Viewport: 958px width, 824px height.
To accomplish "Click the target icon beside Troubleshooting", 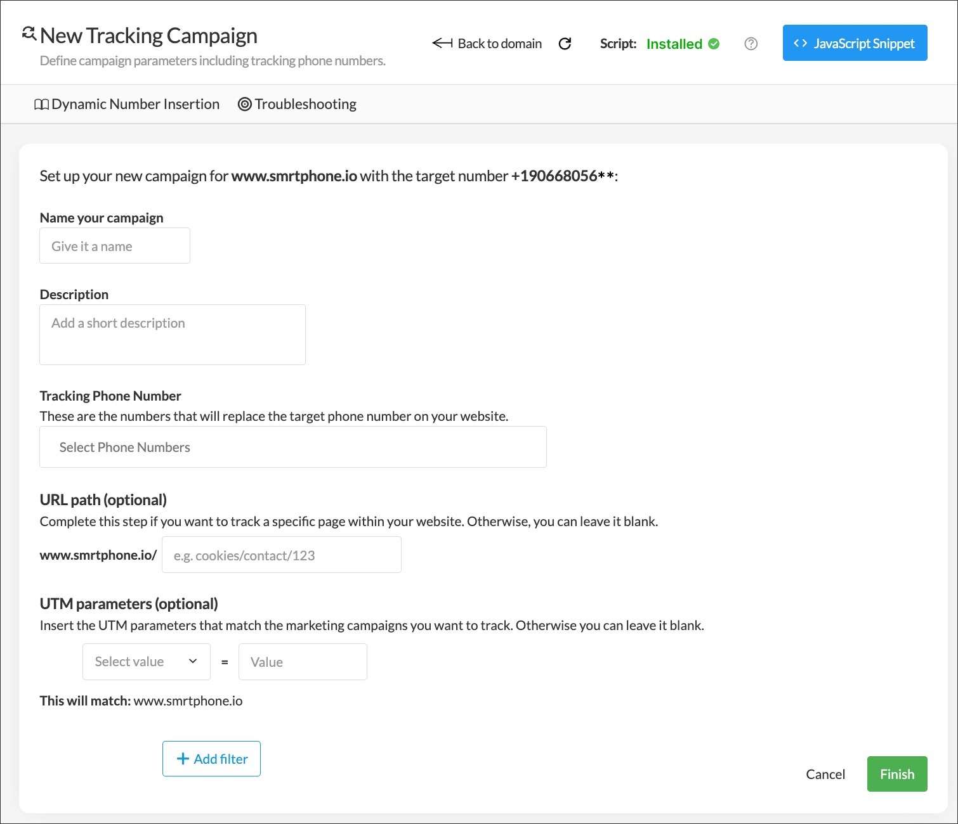I will pyautogui.click(x=245, y=105).
